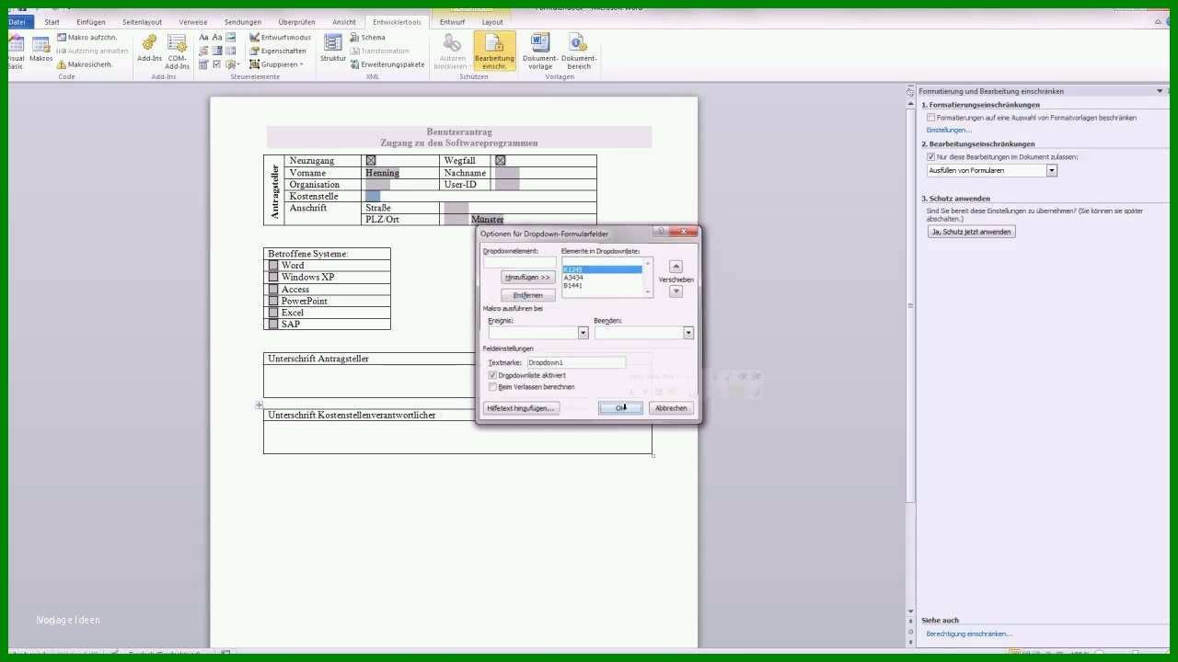Click Bearbeitung einschränken ribbon button

click(x=494, y=51)
